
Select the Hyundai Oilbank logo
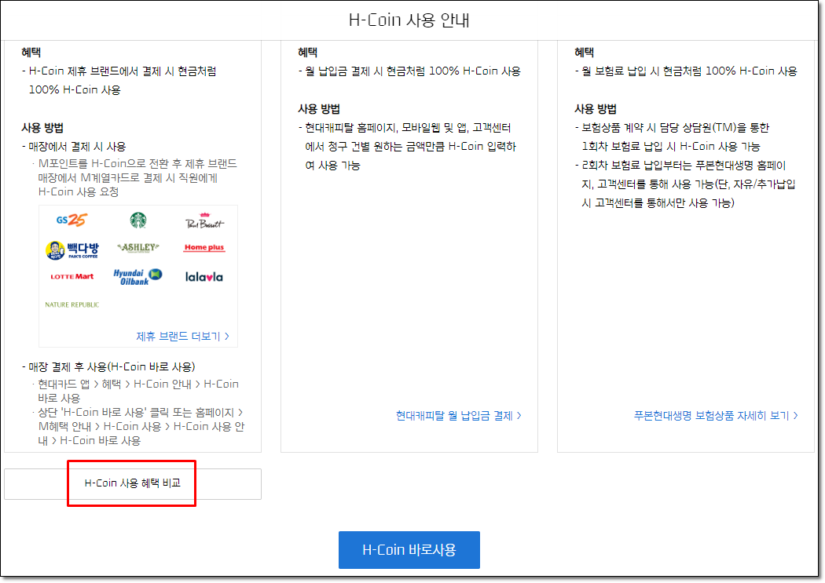pyautogui.click(x=137, y=275)
